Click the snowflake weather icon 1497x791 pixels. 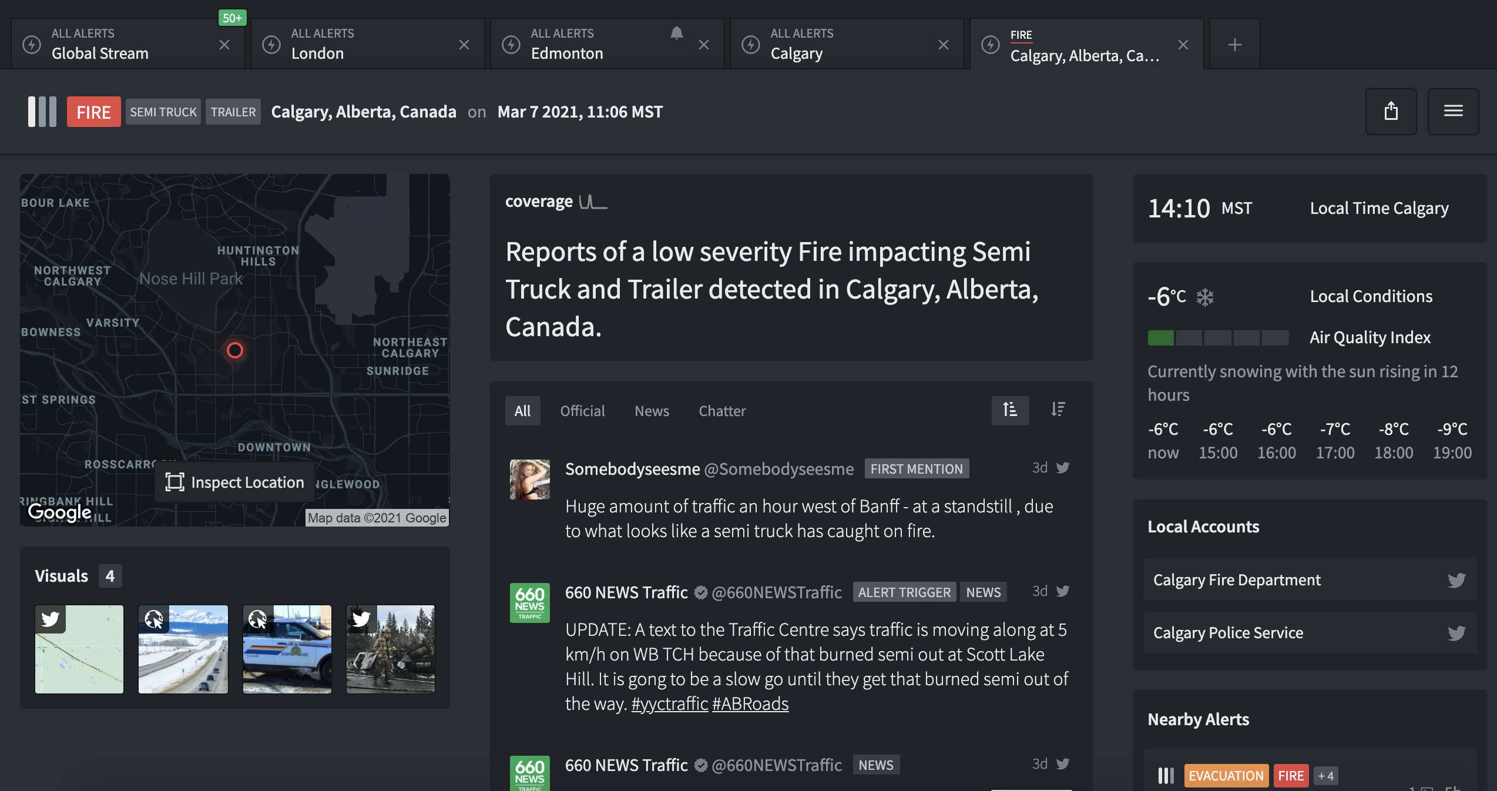pyautogui.click(x=1205, y=297)
